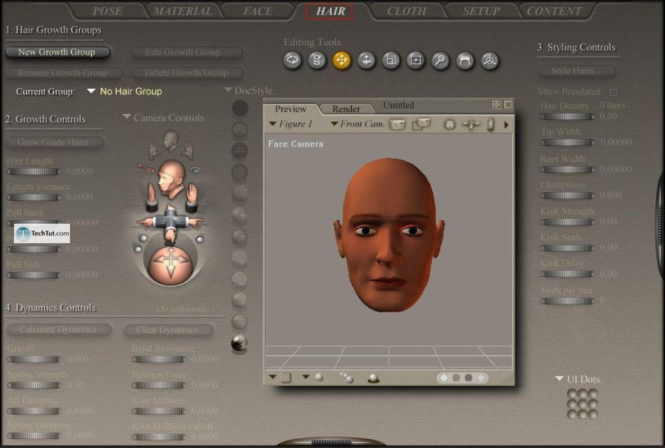Click the Calculate Dynamics button
The image size is (665, 448).
pyautogui.click(x=58, y=329)
